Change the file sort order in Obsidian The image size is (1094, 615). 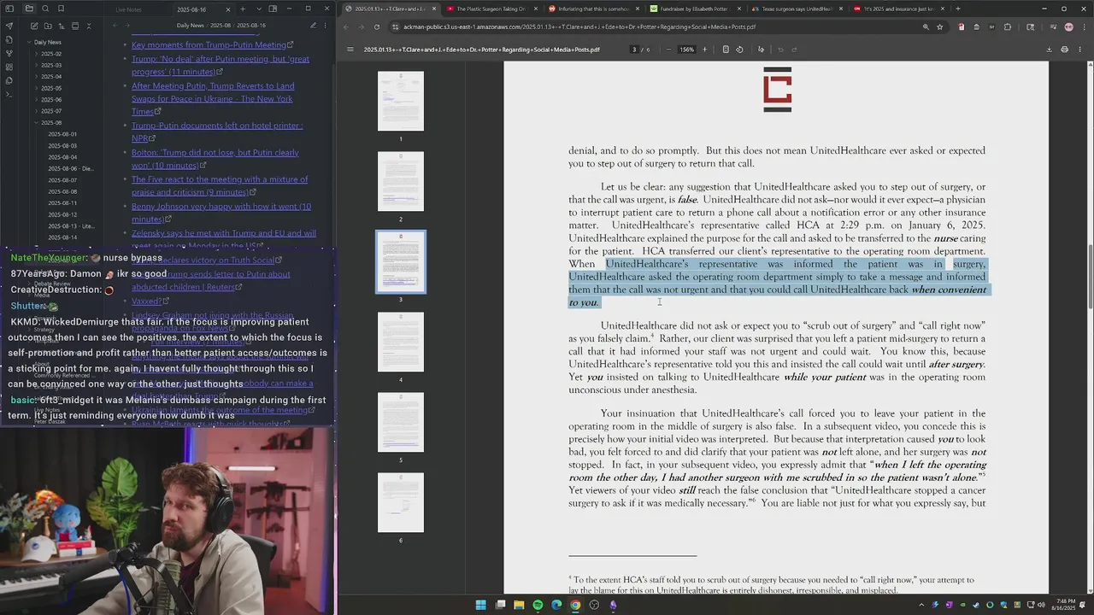click(x=61, y=26)
